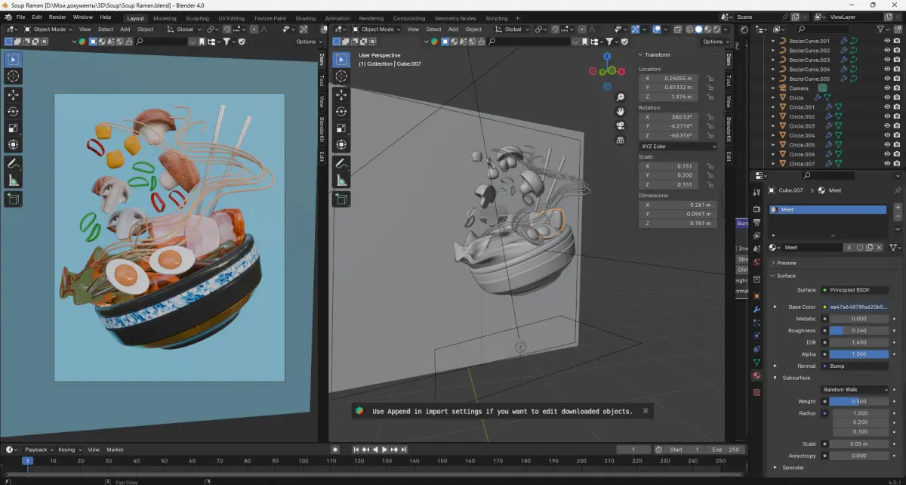Viewport: 906px width, 485px height.
Task: Open the File menu
Action: (x=20, y=17)
